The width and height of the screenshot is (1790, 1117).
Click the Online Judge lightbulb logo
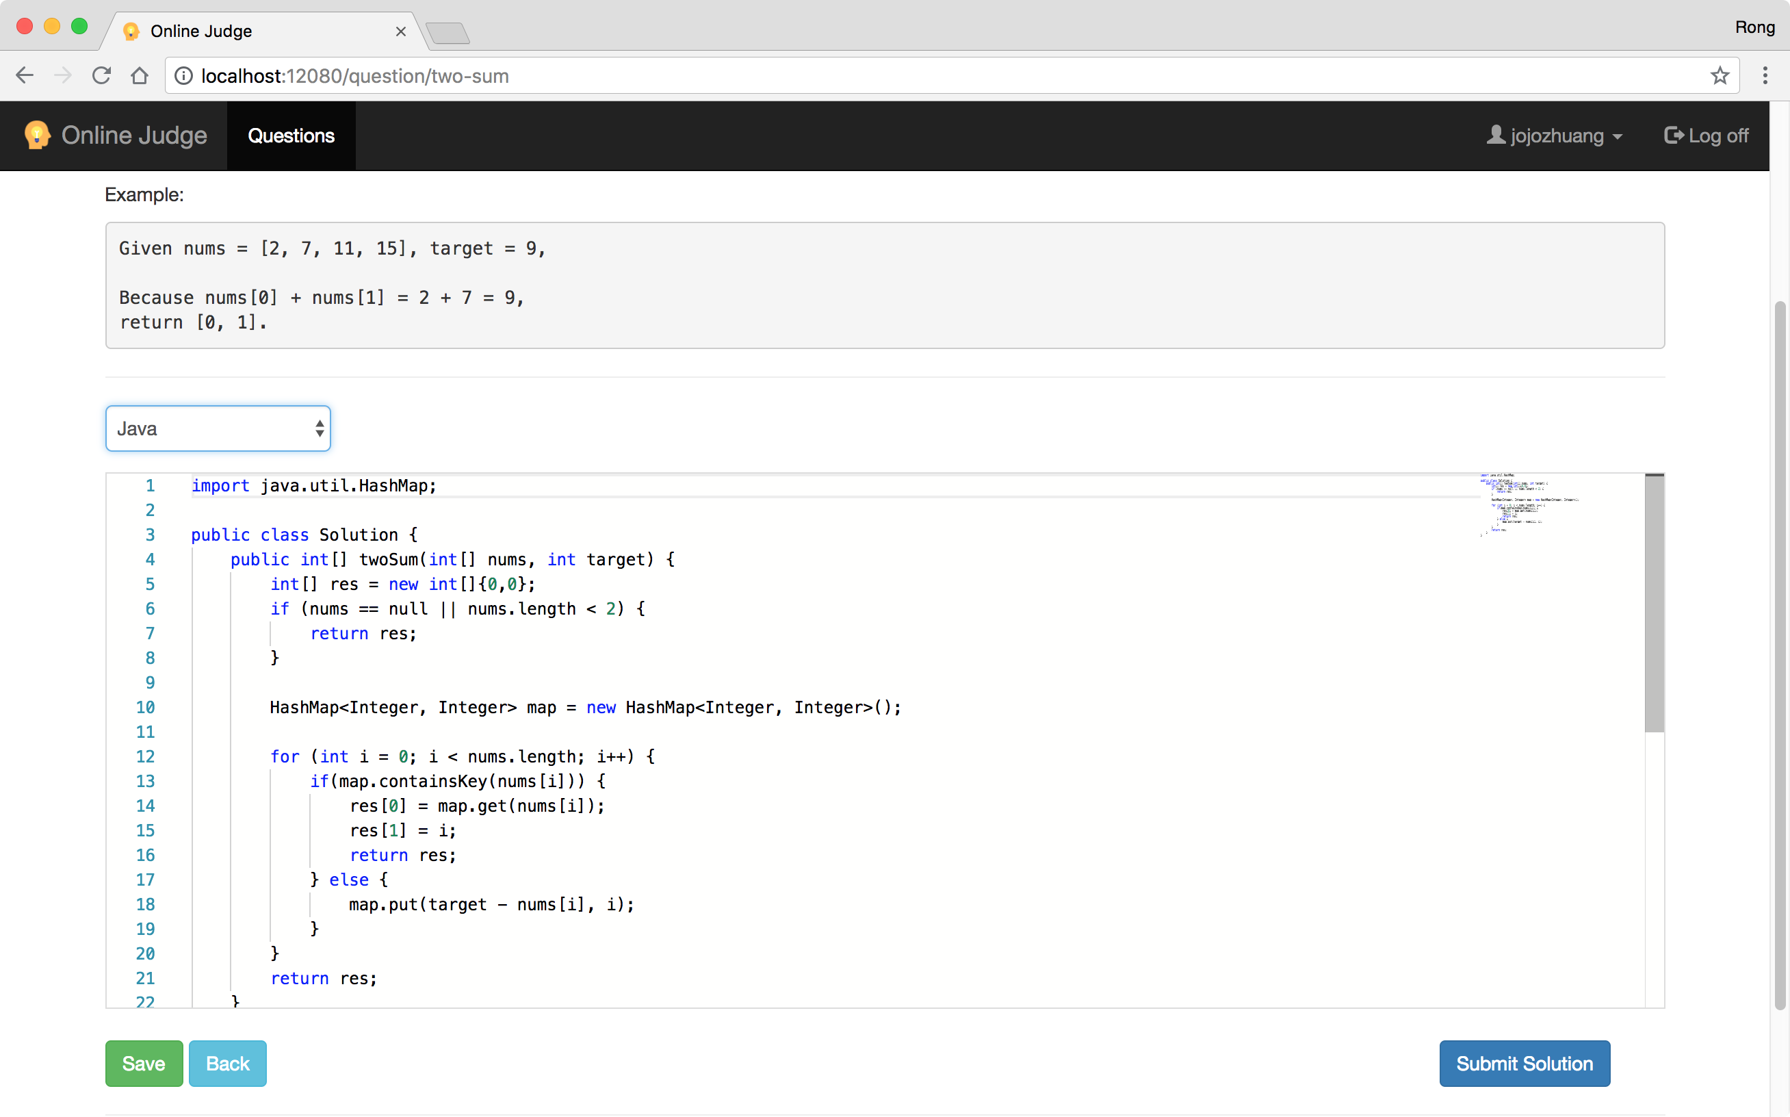pos(37,136)
